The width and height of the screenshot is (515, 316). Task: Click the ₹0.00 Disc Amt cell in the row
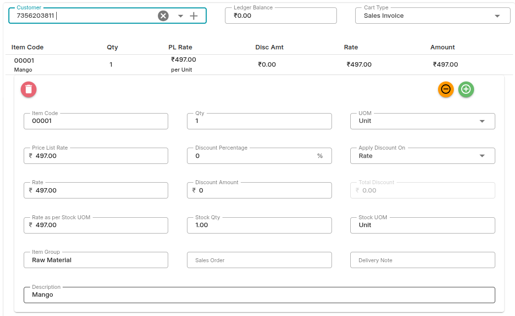[x=267, y=65]
